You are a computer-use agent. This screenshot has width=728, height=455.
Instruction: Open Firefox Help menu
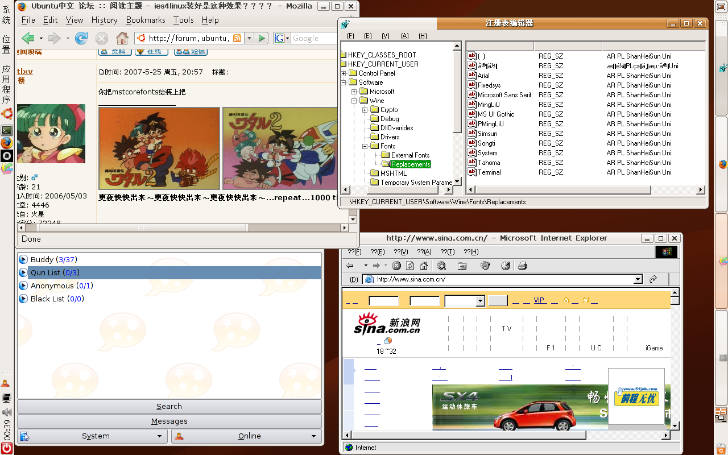[210, 20]
